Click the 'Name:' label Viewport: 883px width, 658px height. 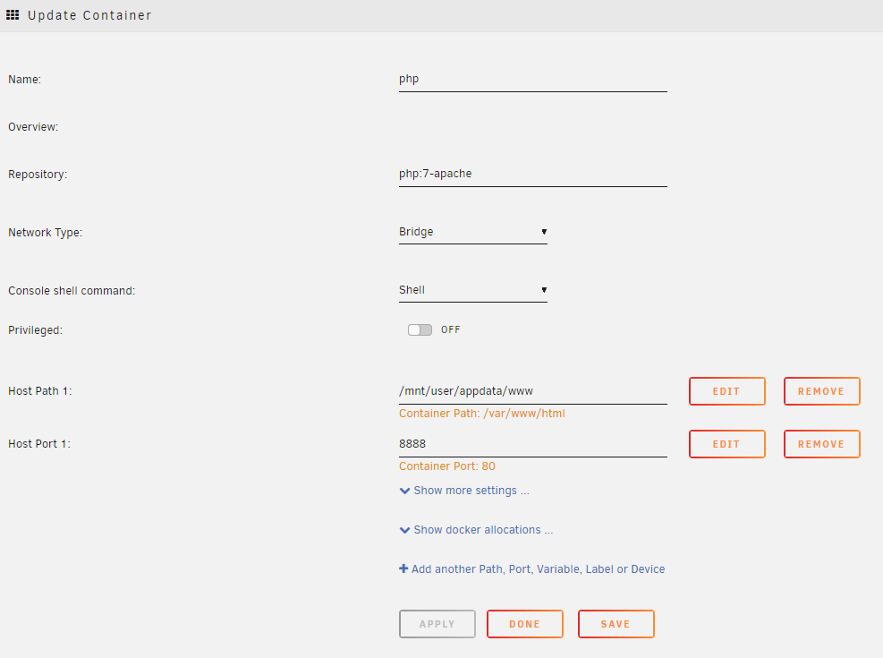24,80
